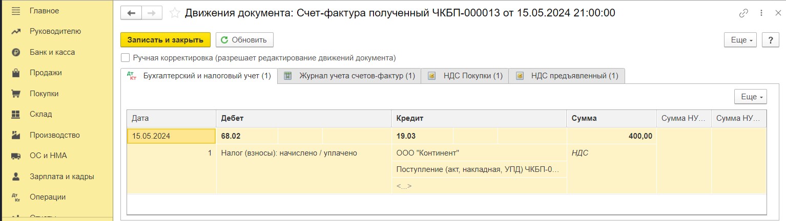
Task: Open the Покупки cart icon
Action: tap(15, 94)
